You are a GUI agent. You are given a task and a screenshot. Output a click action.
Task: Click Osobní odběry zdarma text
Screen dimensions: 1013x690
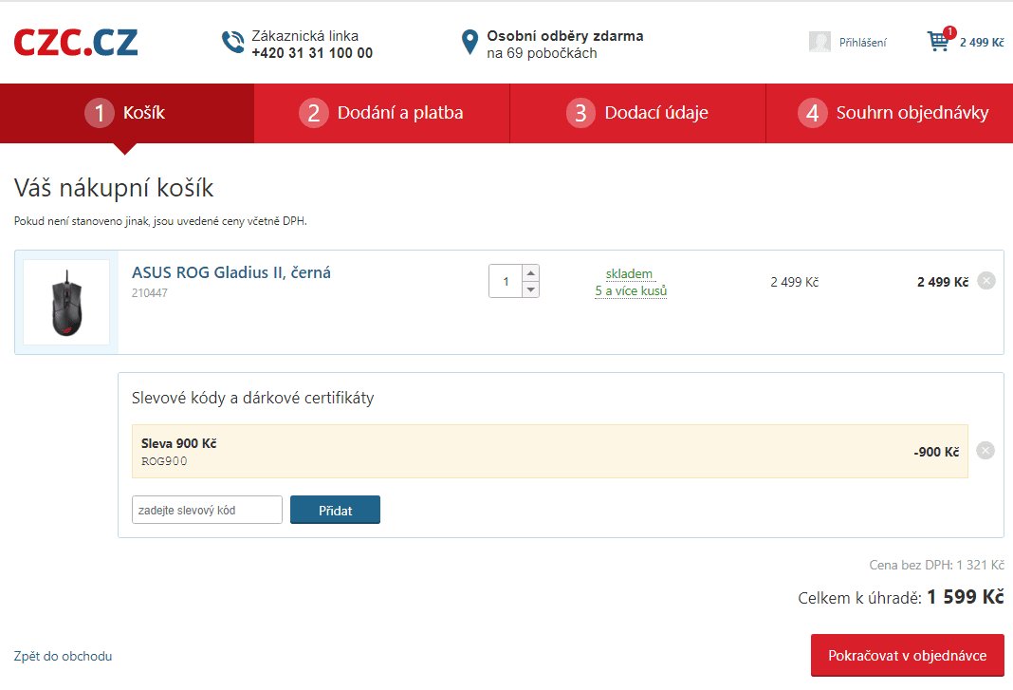tap(565, 36)
